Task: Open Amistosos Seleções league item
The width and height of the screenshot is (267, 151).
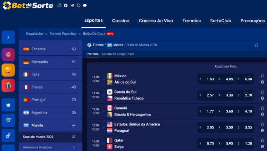Action: (50, 147)
